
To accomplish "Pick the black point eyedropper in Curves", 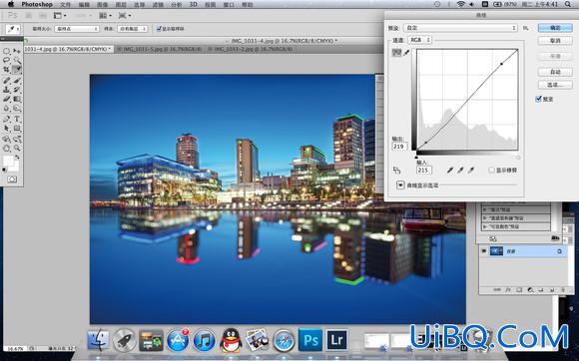I will click(450, 170).
